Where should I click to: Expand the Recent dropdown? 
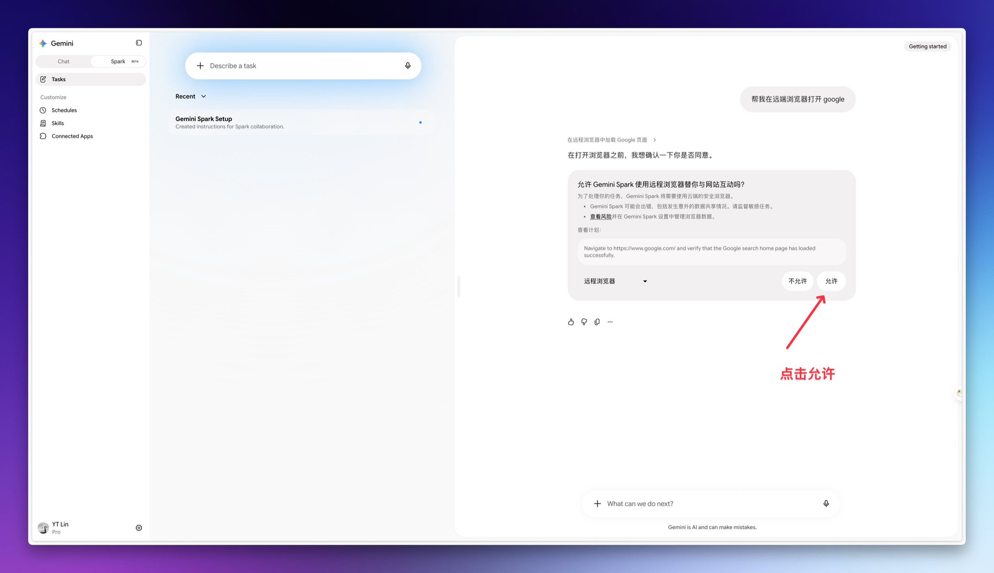tap(191, 97)
